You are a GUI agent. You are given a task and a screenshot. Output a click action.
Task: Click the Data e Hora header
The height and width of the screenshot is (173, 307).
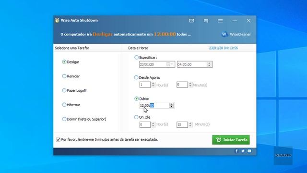[138, 48]
